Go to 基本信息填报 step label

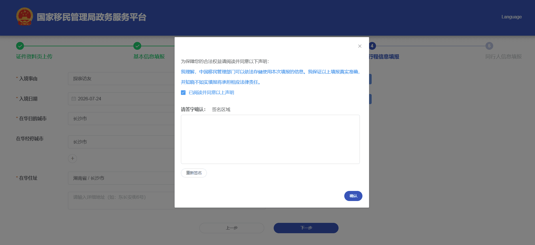(149, 57)
